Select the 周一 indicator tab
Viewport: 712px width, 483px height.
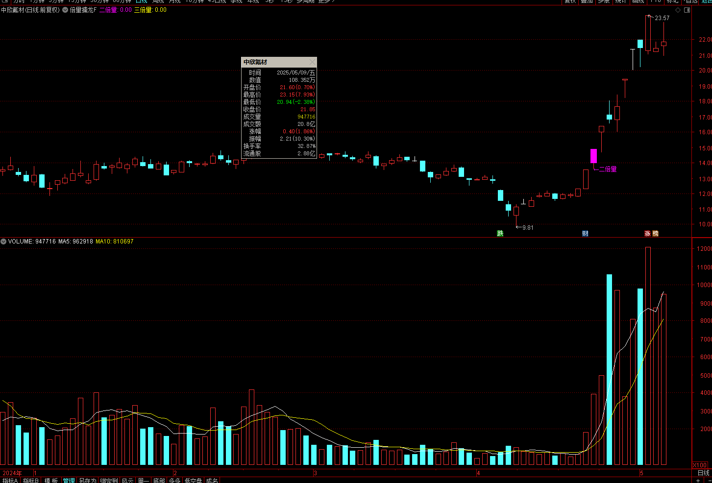(x=144, y=481)
